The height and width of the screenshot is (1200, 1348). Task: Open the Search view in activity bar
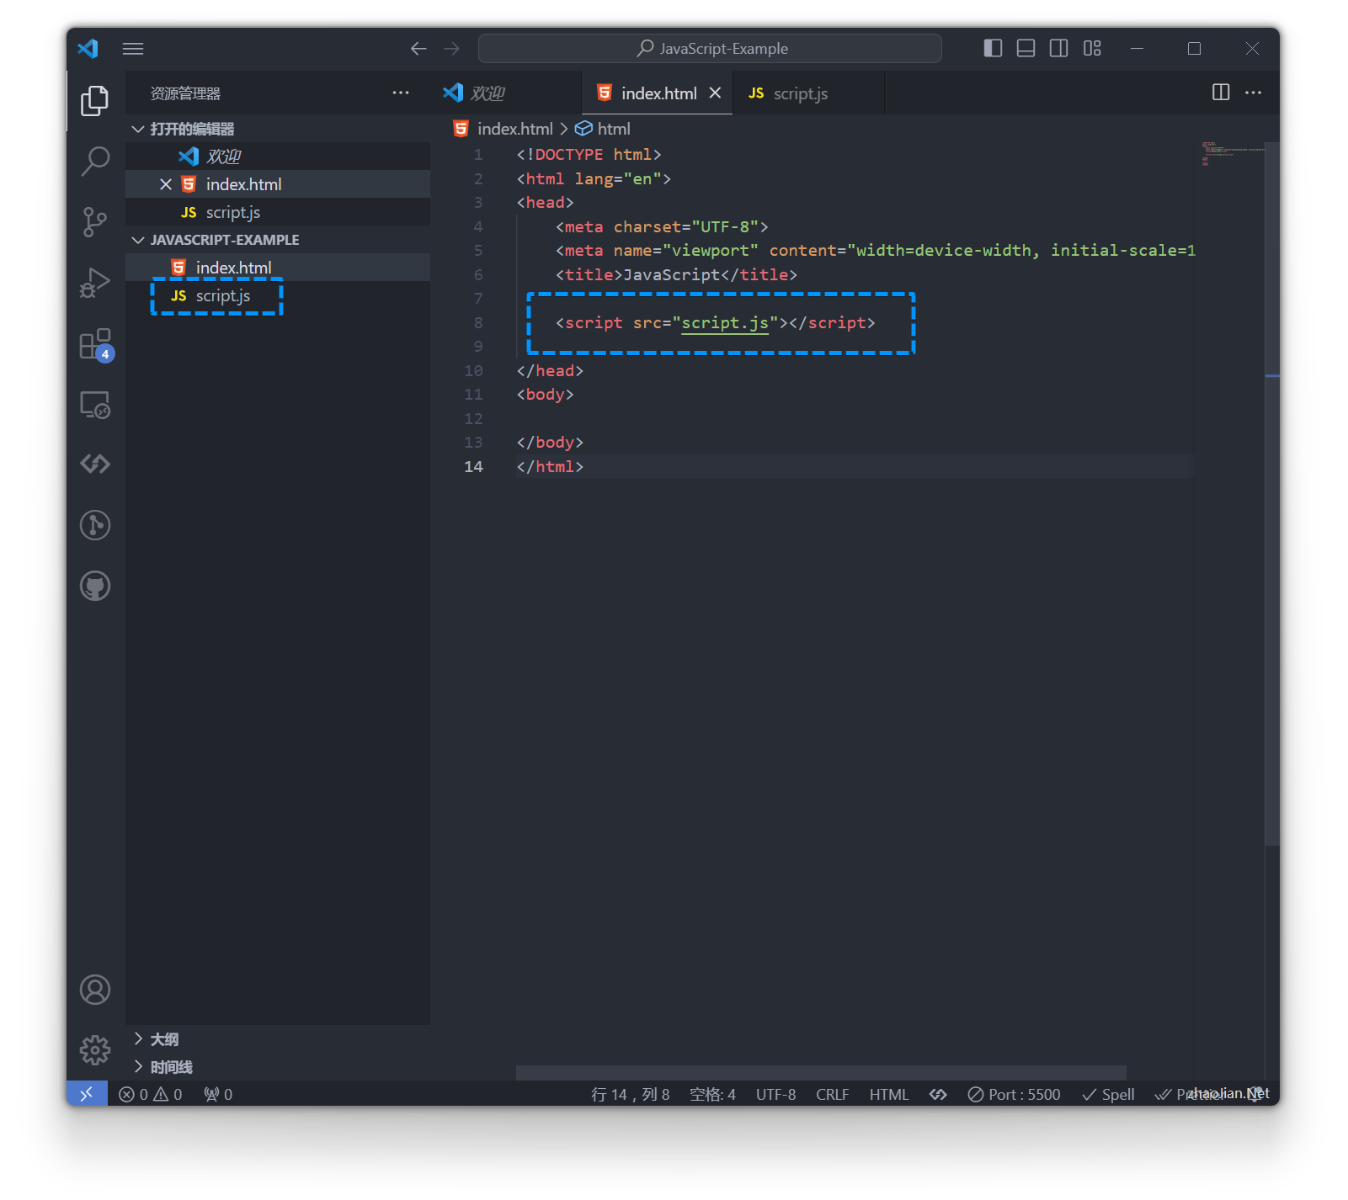(x=95, y=160)
